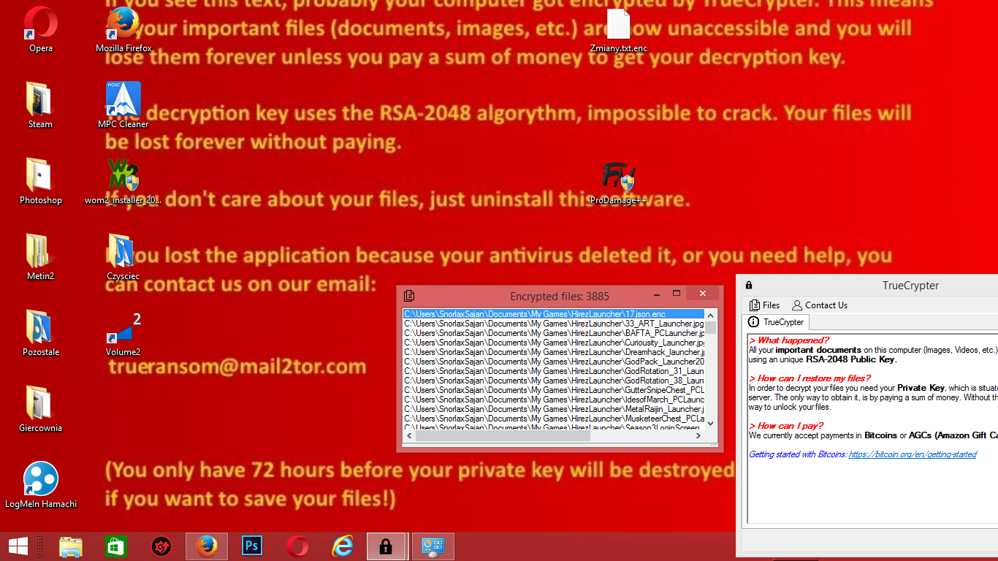Click the 'How can I pay?' heading
This screenshot has width=998, height=561.
click(x=786, y=426)
